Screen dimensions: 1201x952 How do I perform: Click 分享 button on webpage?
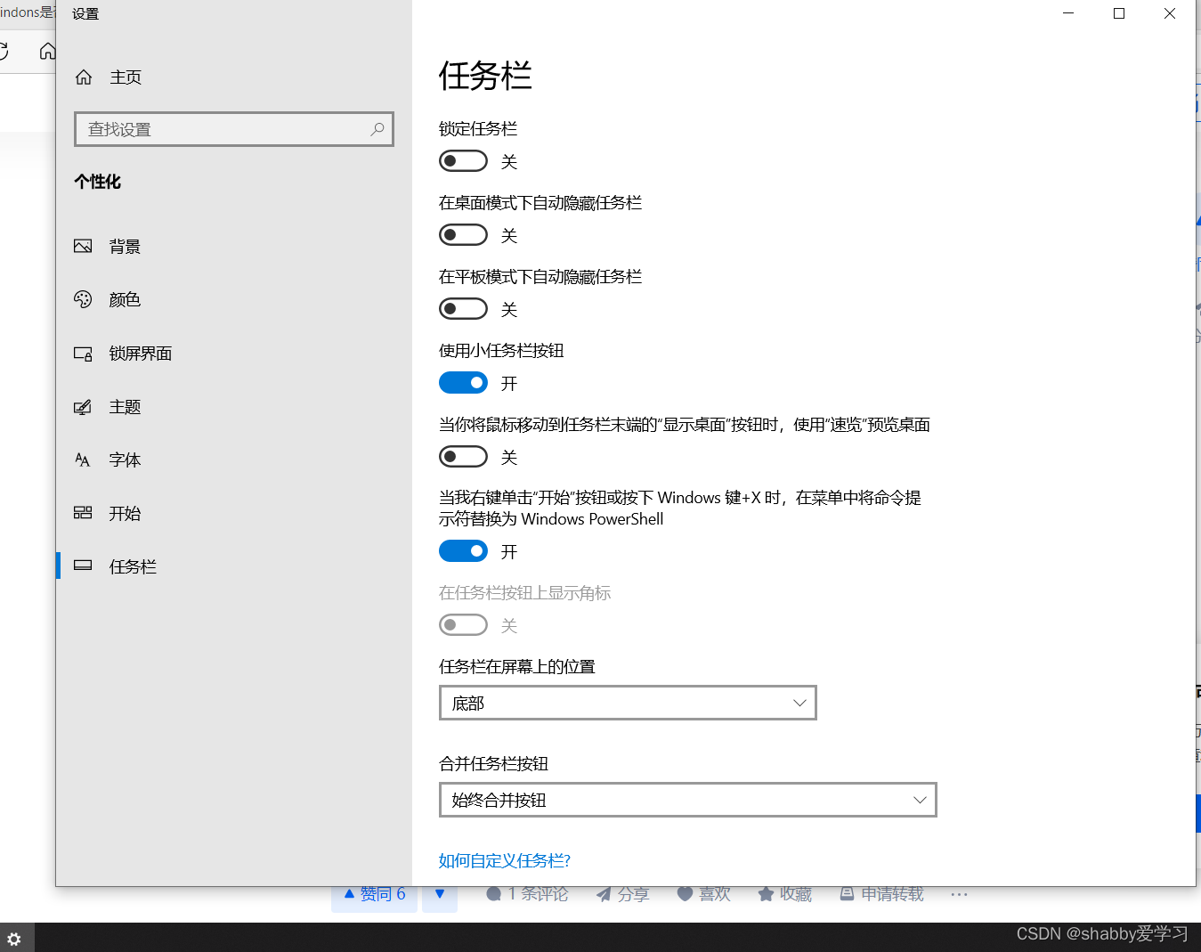pos(622,894)
